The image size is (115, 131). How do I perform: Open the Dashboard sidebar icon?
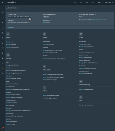click(3, 13)
